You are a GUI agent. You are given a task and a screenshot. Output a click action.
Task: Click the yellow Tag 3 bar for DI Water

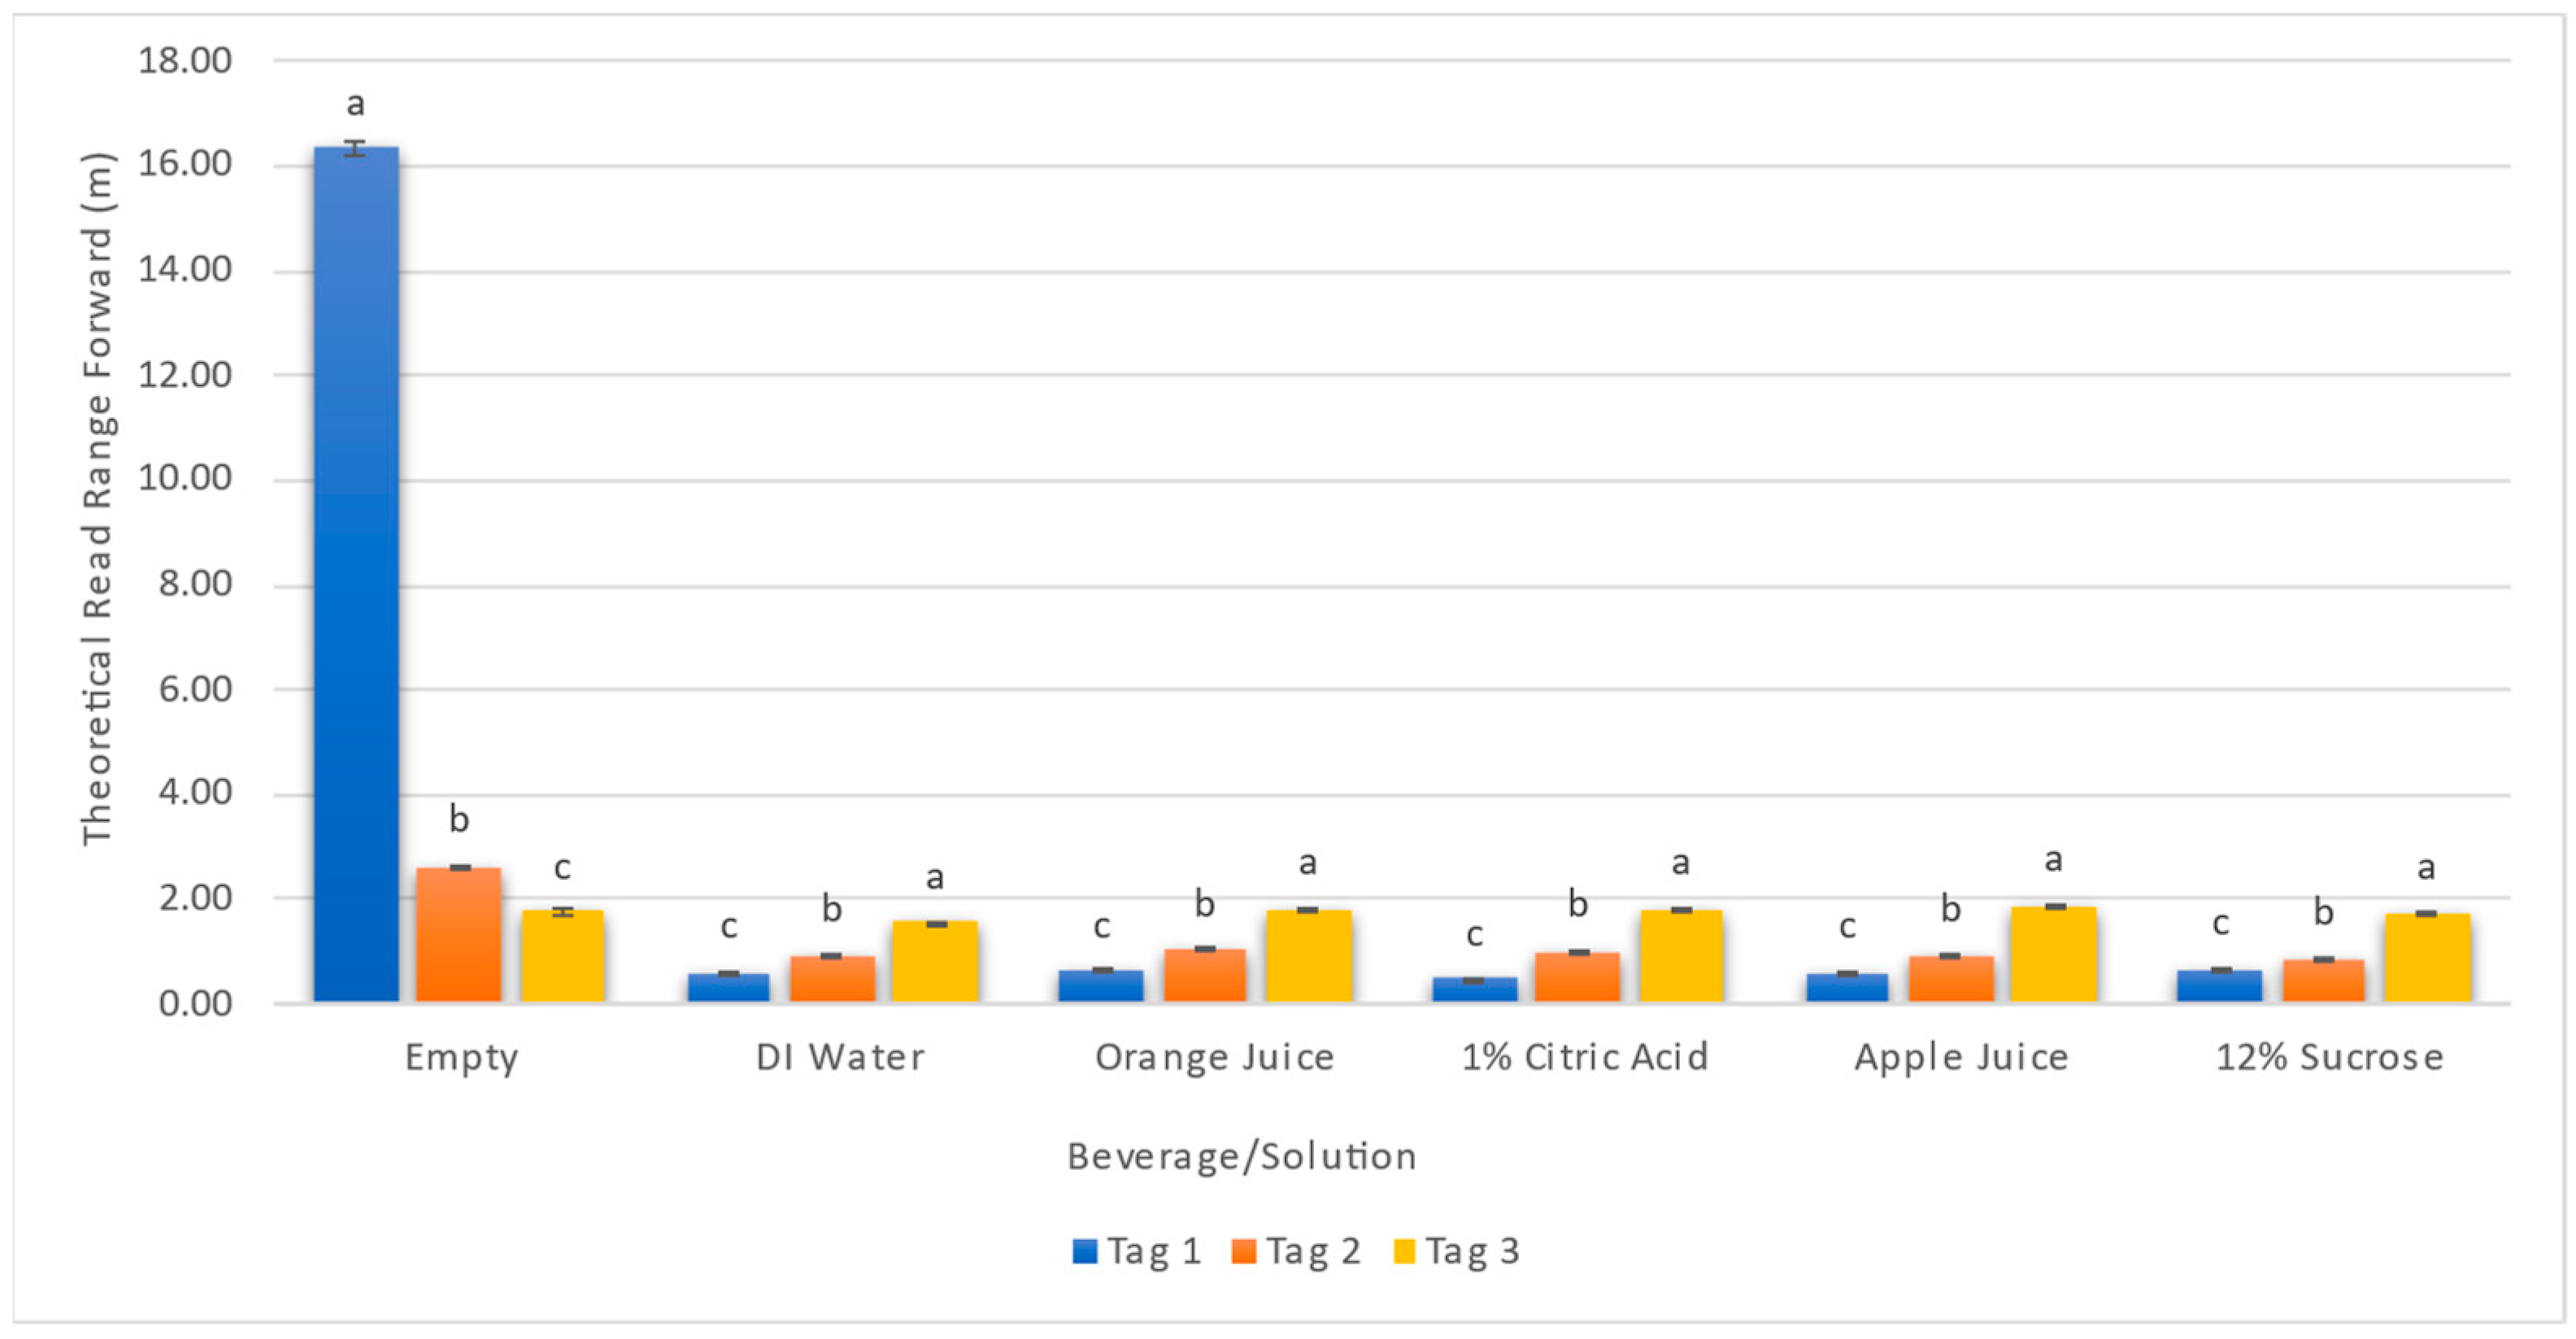pos(935,961)
